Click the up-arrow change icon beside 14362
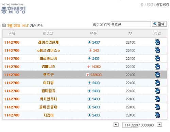 pos(88,67)
